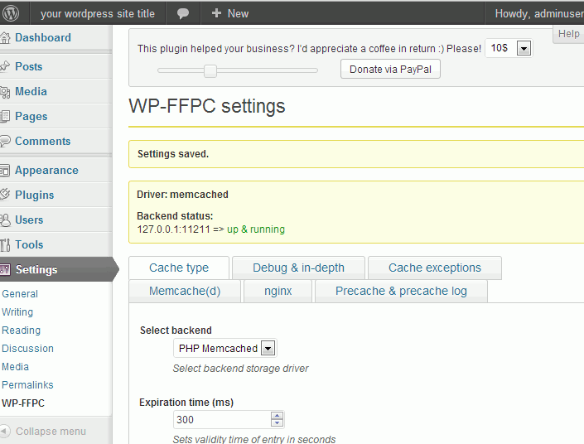Go to Dashboard menu
The width and height of the screenshot is (584, 444).
coord(43,37)
